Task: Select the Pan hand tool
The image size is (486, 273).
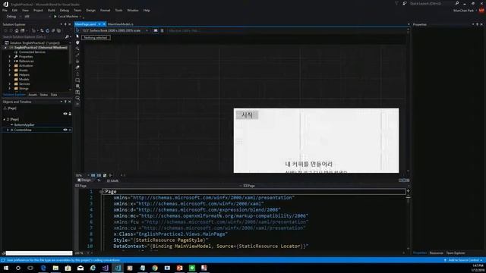Action: coord(77,42)
